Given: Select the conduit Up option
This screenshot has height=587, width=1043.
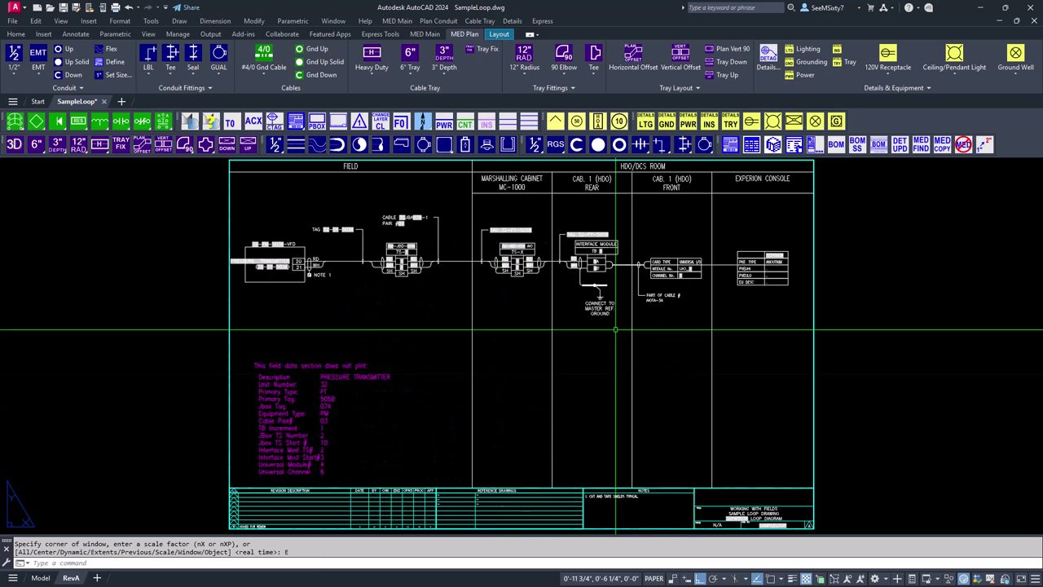Looking at the screenshot, I should pyautogui.click(x=64, y=49).
